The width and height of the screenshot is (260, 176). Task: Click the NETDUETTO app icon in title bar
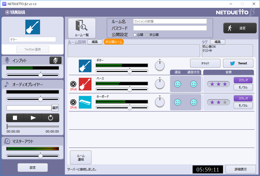pyautogui.click(x=4, y=4)
